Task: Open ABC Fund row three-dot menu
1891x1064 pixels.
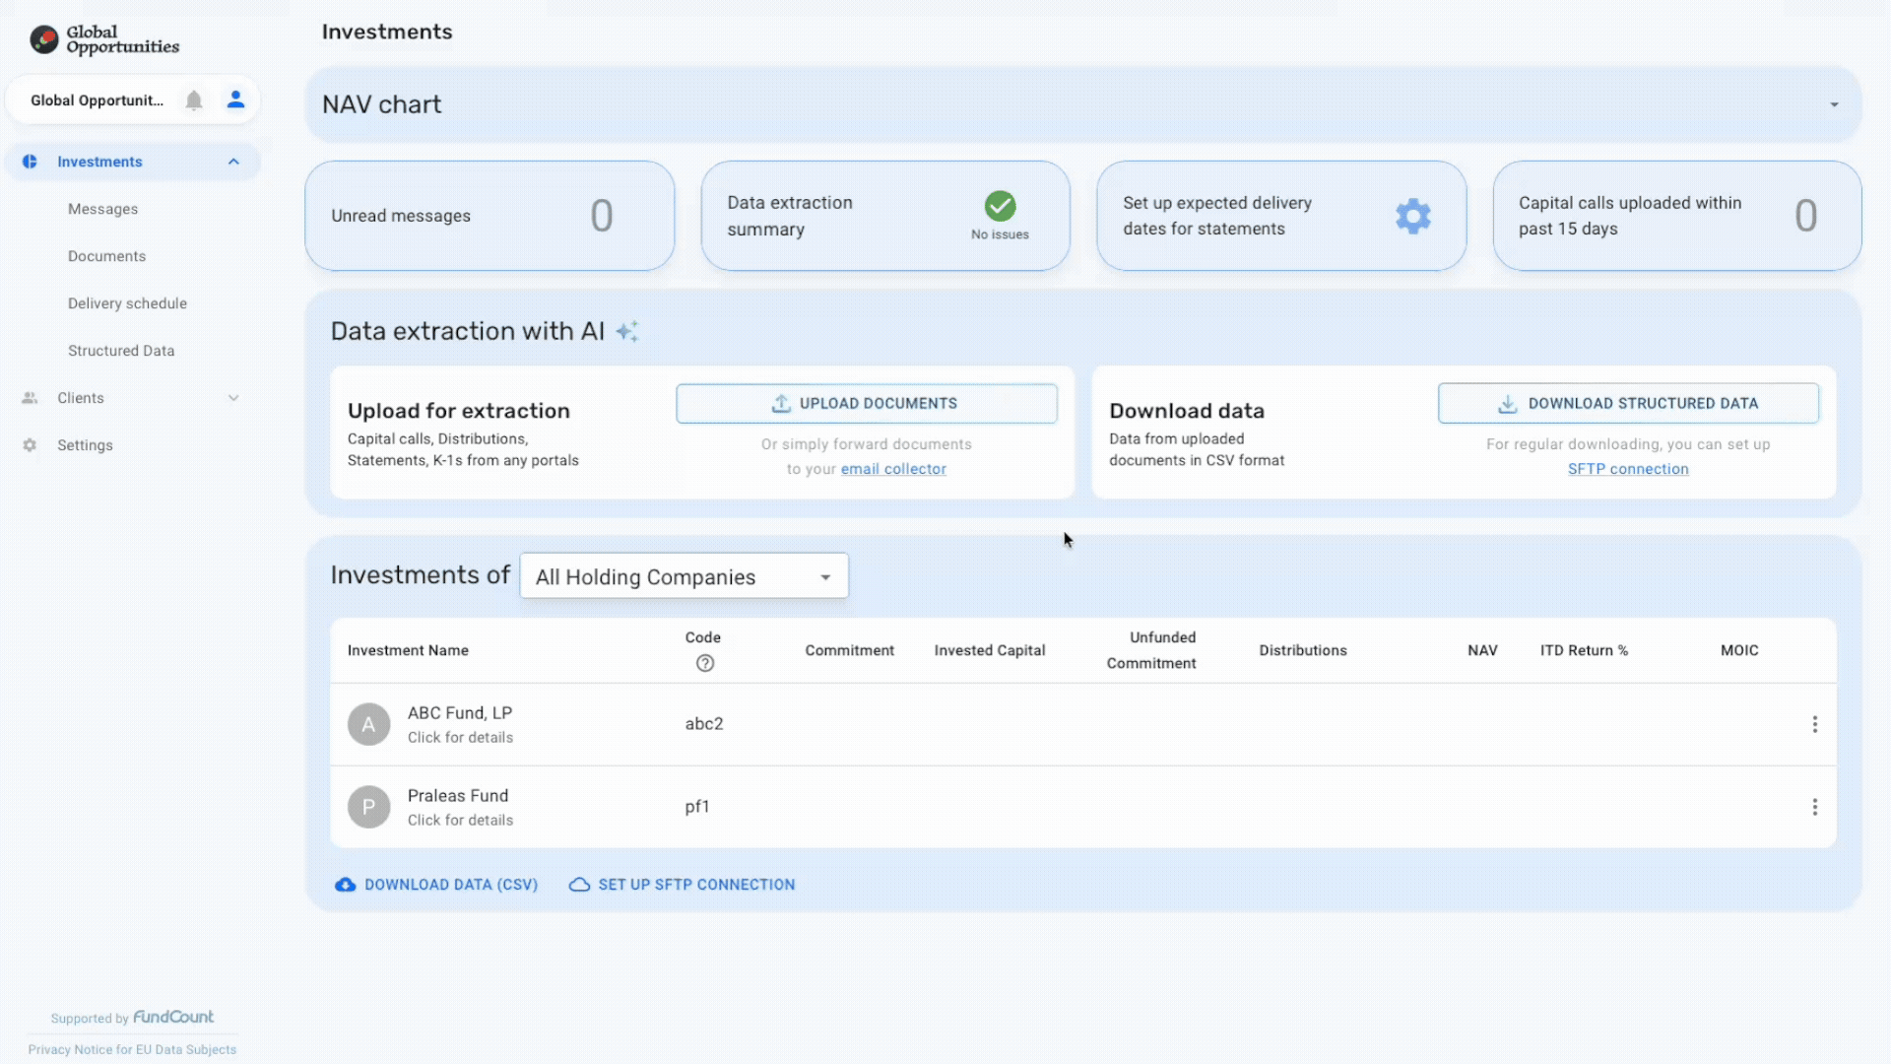Action: point(1814,724)
